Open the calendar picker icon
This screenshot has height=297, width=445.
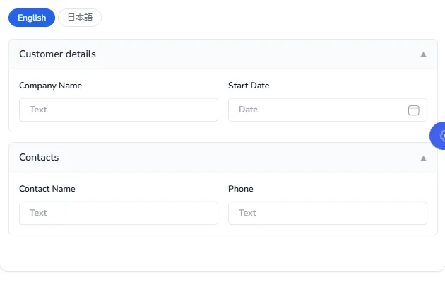[413, 110]
